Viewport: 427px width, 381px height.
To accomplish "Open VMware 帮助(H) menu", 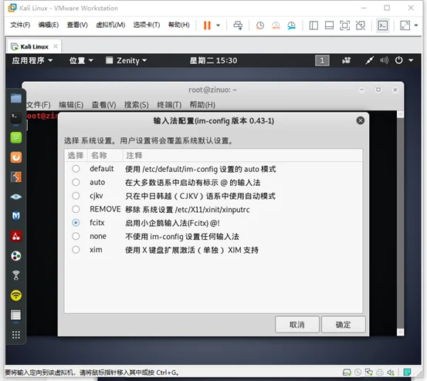I will click(x=178, y=25).
